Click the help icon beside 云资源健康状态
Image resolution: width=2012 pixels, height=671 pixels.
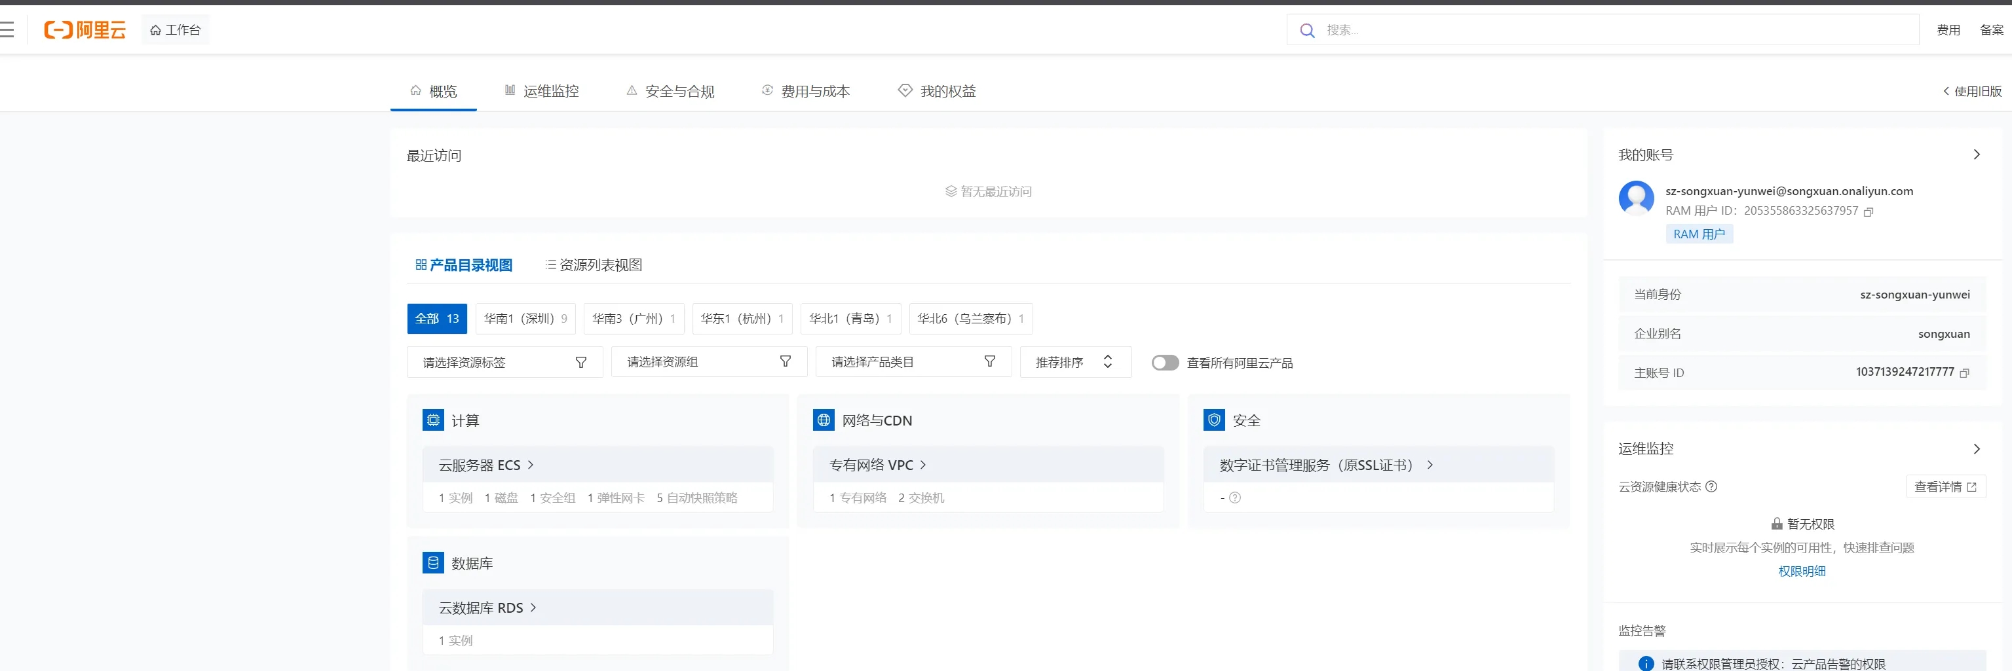[x=1711, y=487]
